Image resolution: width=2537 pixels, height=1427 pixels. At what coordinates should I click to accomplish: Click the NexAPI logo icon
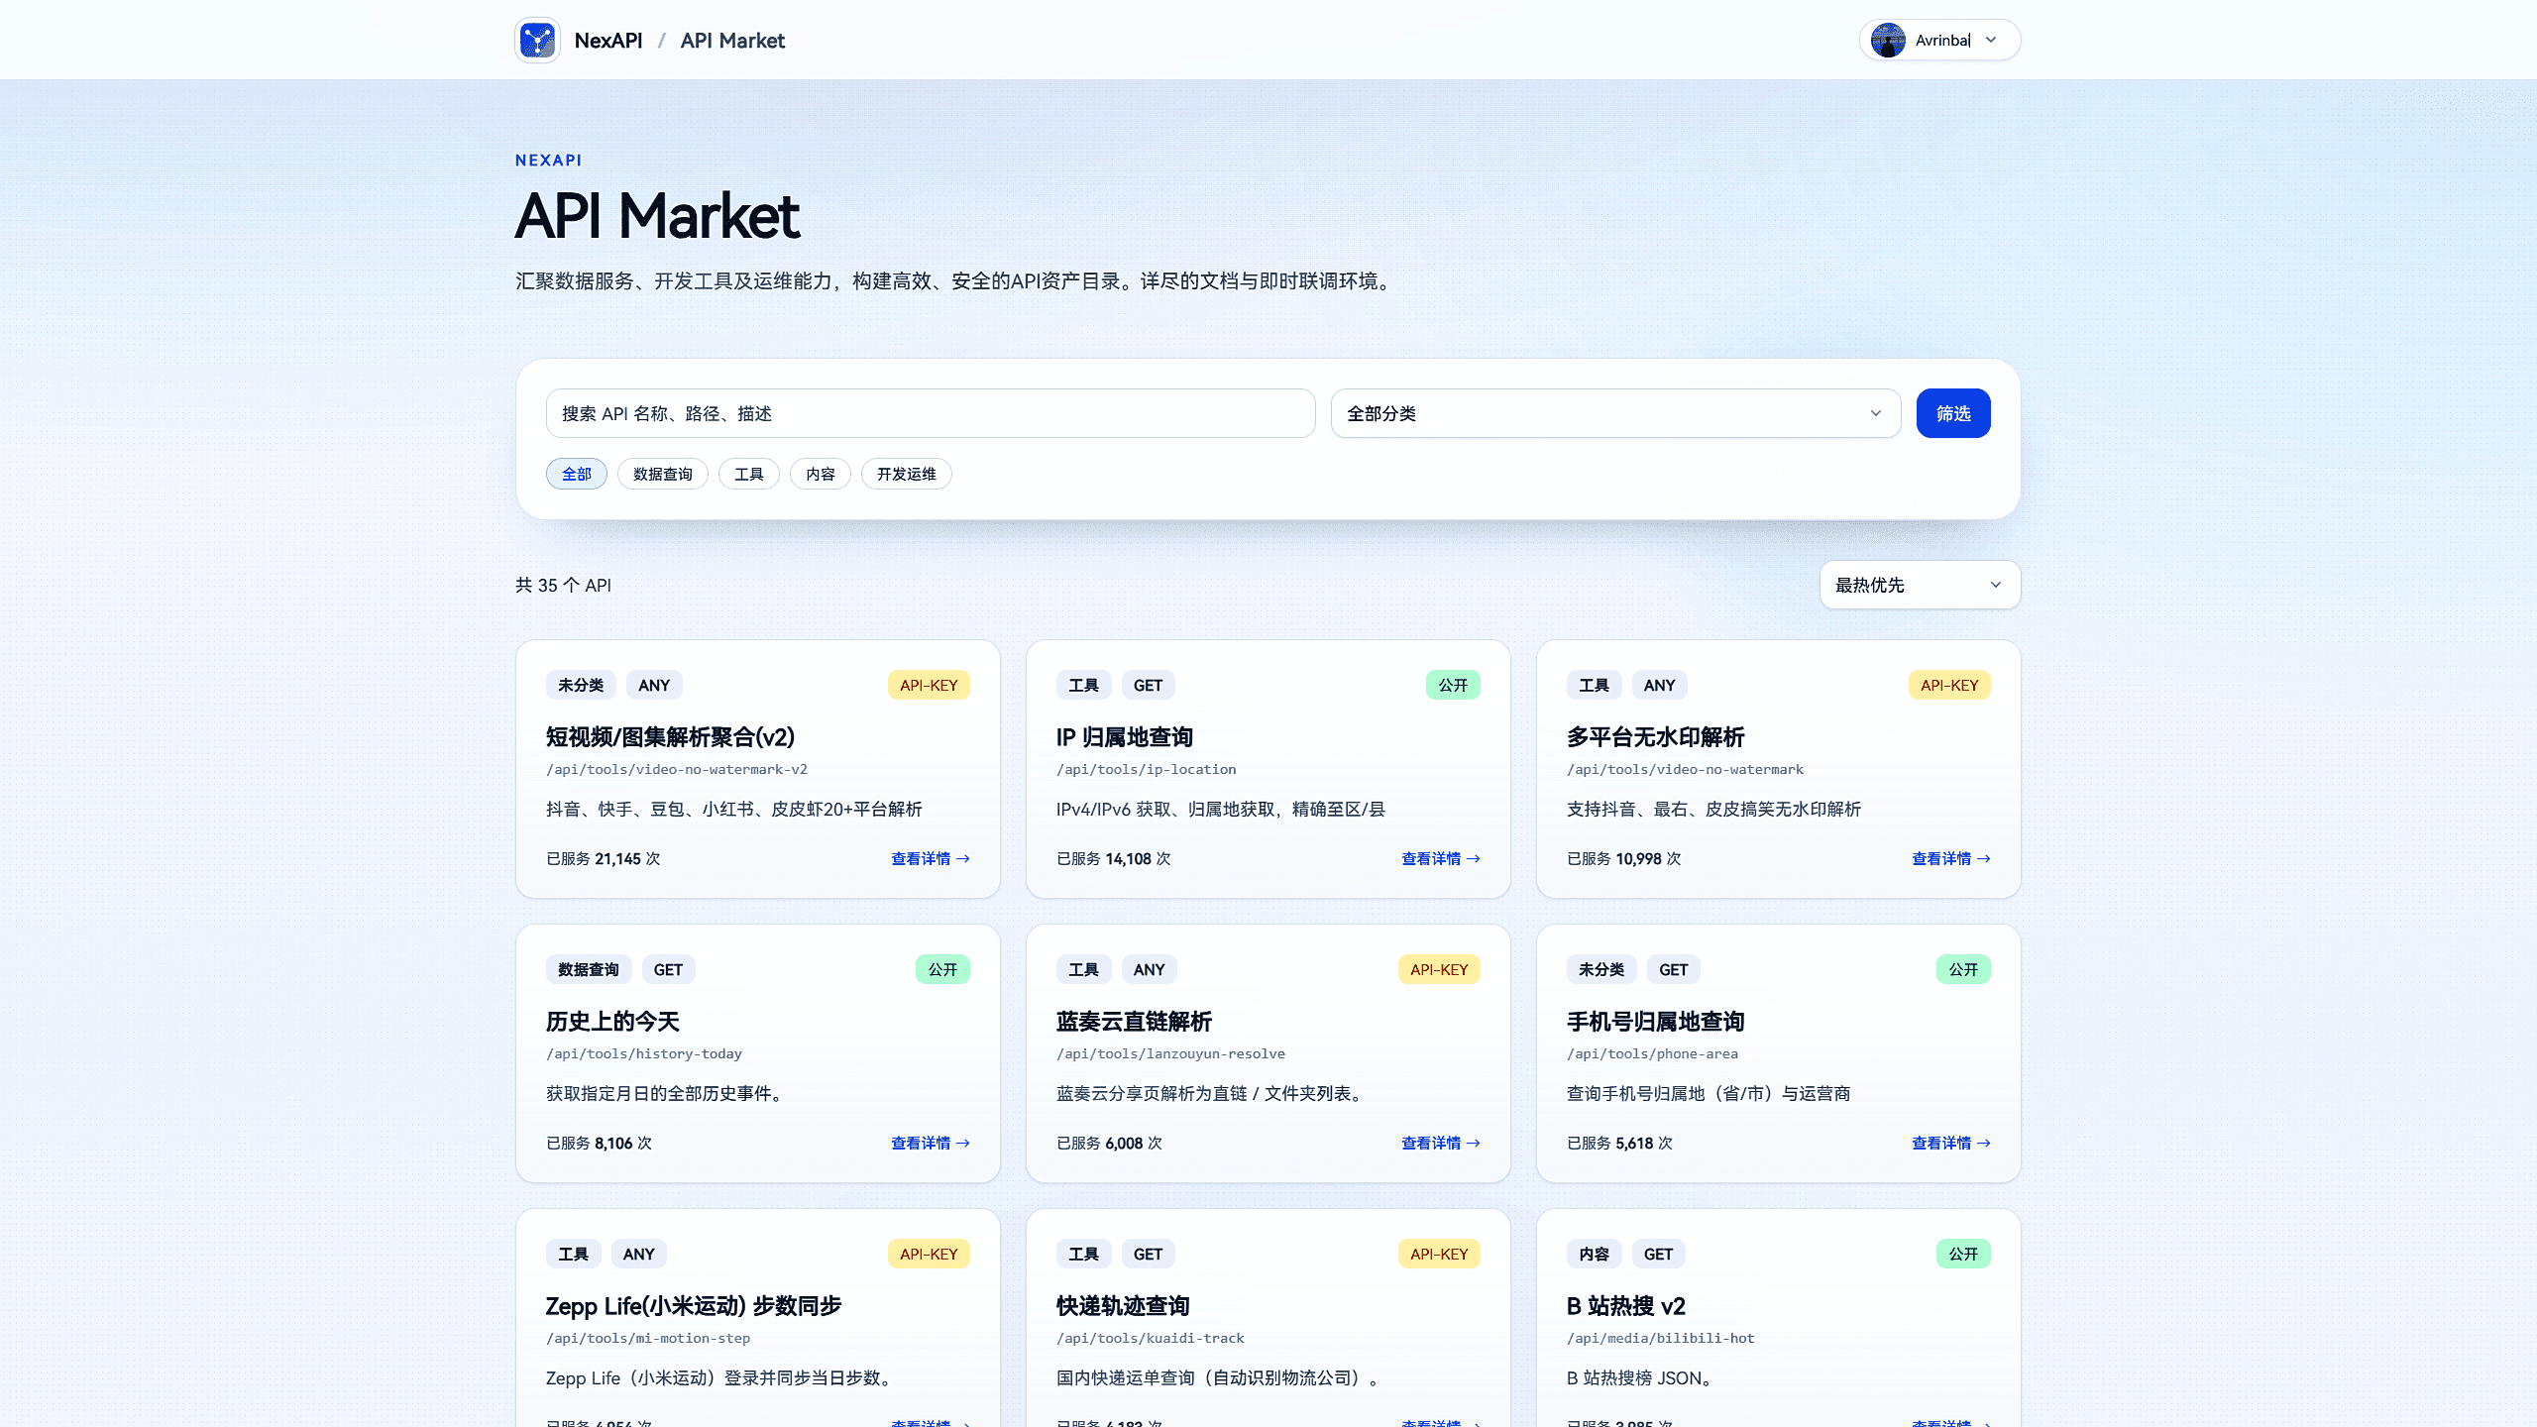[537, 41]
